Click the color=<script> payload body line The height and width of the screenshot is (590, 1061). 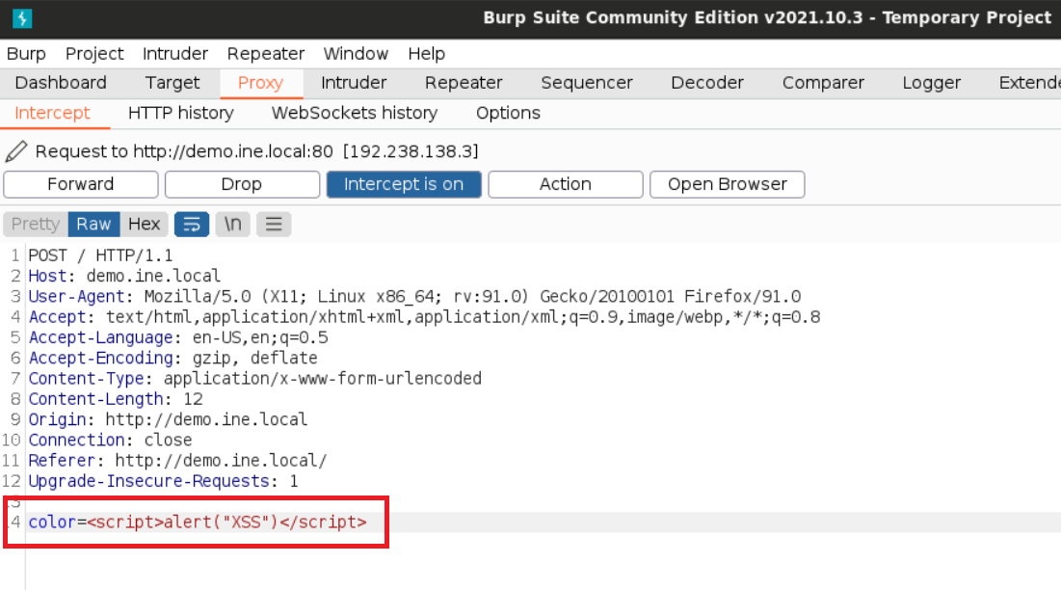(x=198, y=523)
